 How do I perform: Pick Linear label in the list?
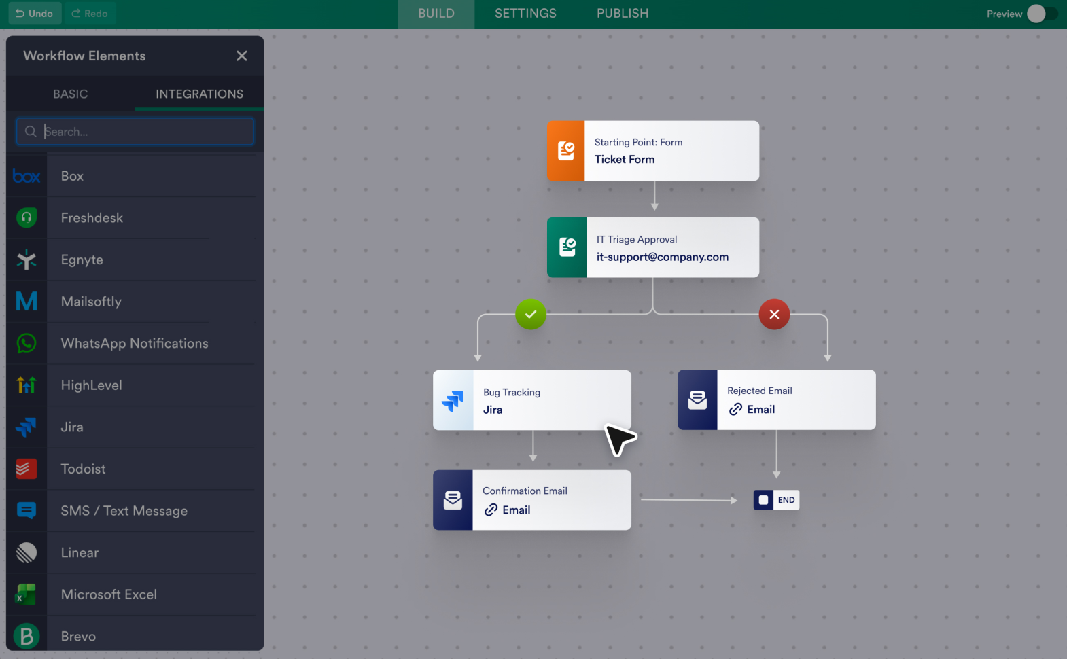(80, 553)
